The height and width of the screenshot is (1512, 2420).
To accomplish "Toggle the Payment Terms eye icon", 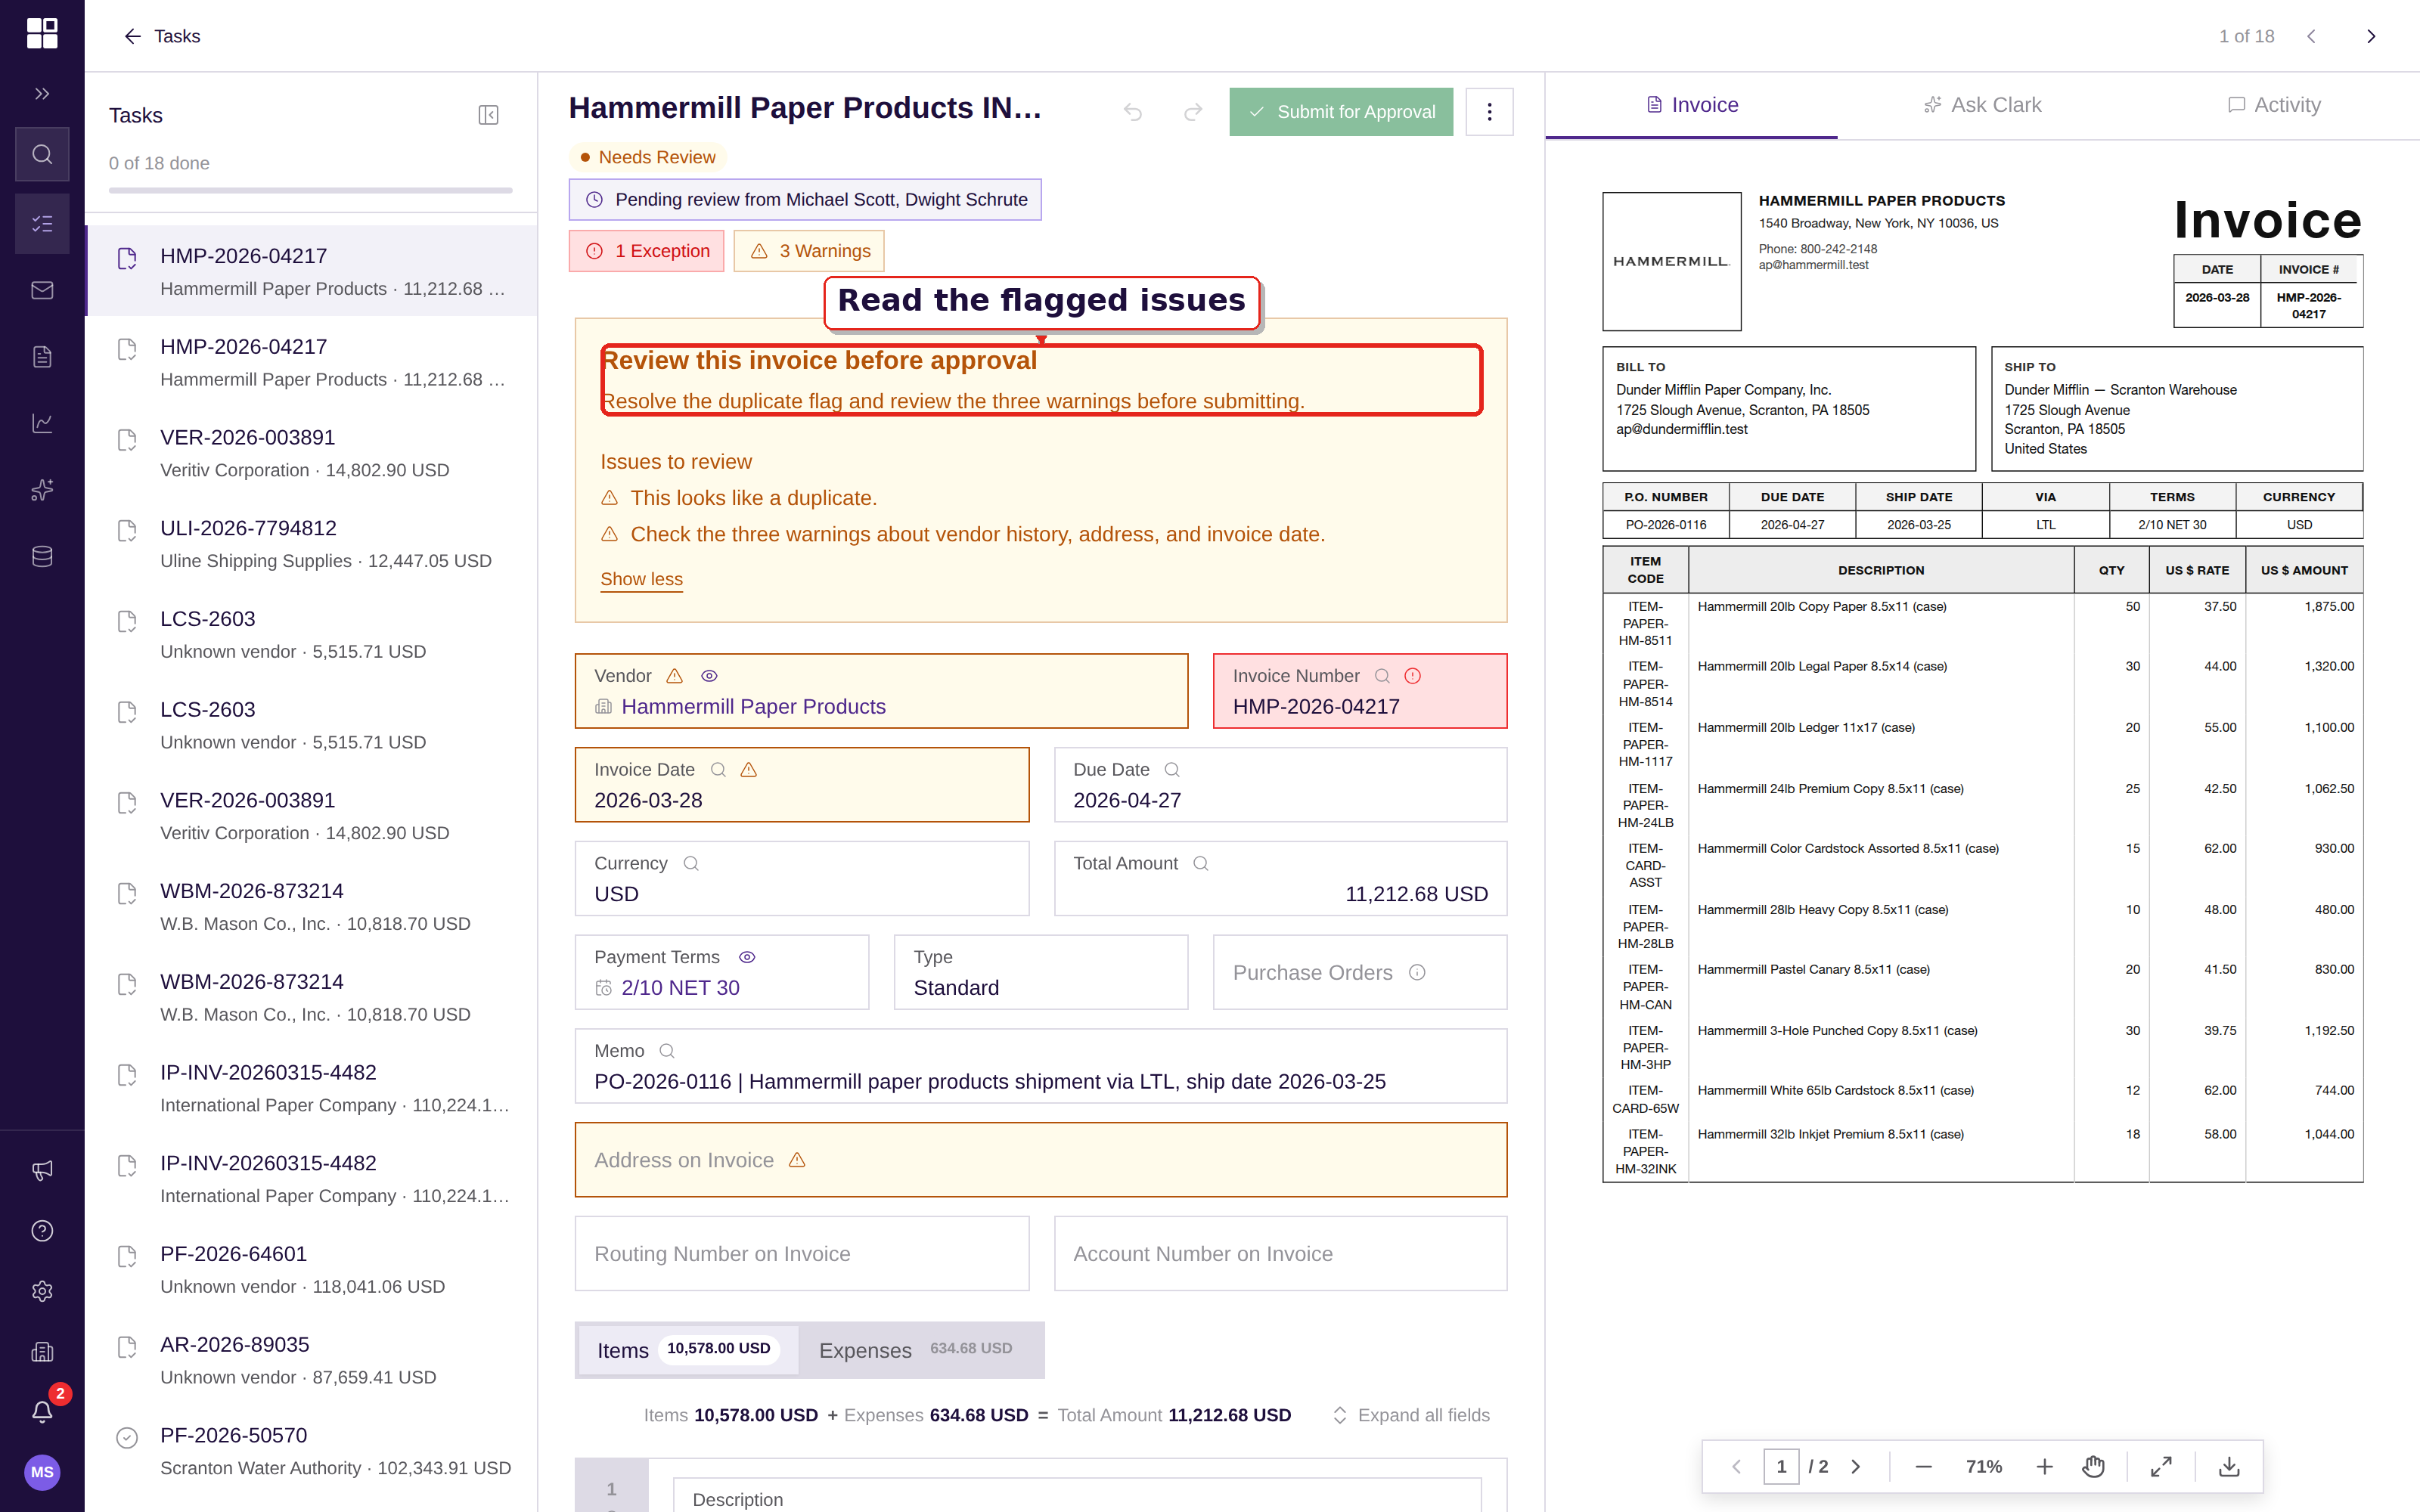I will 747,957.
